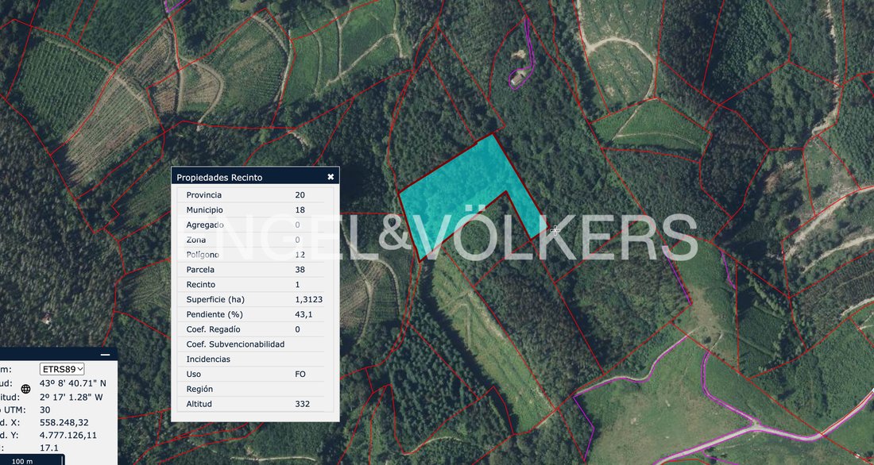Select the Pendiente (%) row
874x465 pixels.
255,315
